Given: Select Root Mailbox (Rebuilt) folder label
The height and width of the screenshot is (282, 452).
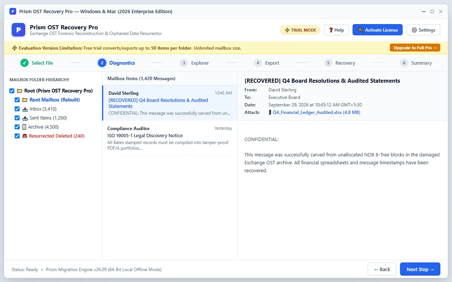Looking at the screenshot, I should tap(55, 100).
